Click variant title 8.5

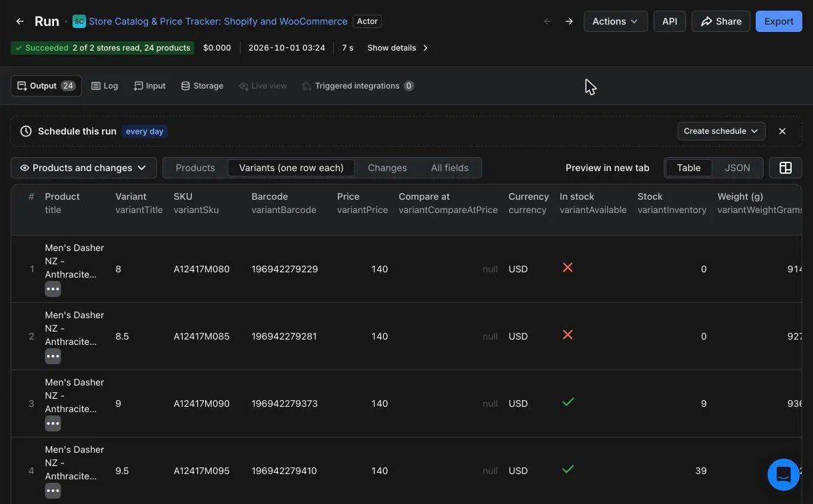coord(122,336)
